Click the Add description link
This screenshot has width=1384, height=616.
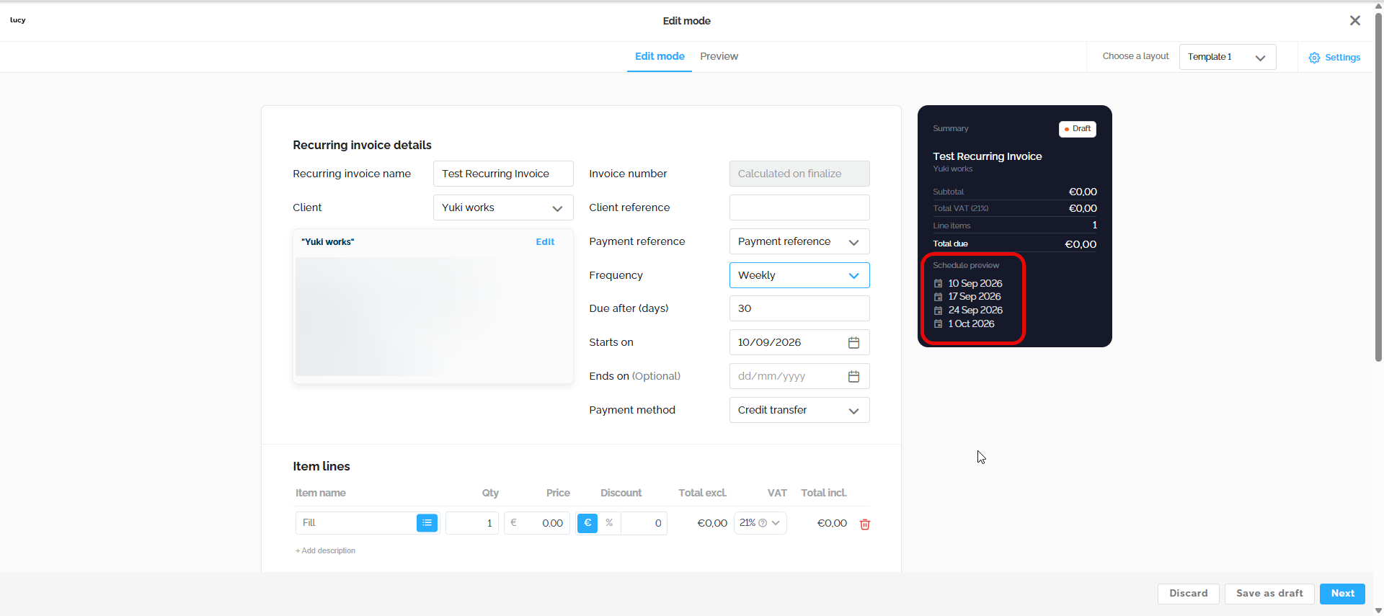[325, 550]
